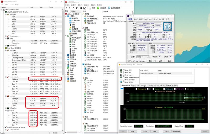Open the AIDA64 graph chart icon

pos(85,8)
